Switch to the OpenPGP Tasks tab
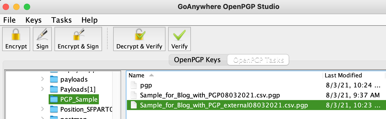 tap(259, 60)
